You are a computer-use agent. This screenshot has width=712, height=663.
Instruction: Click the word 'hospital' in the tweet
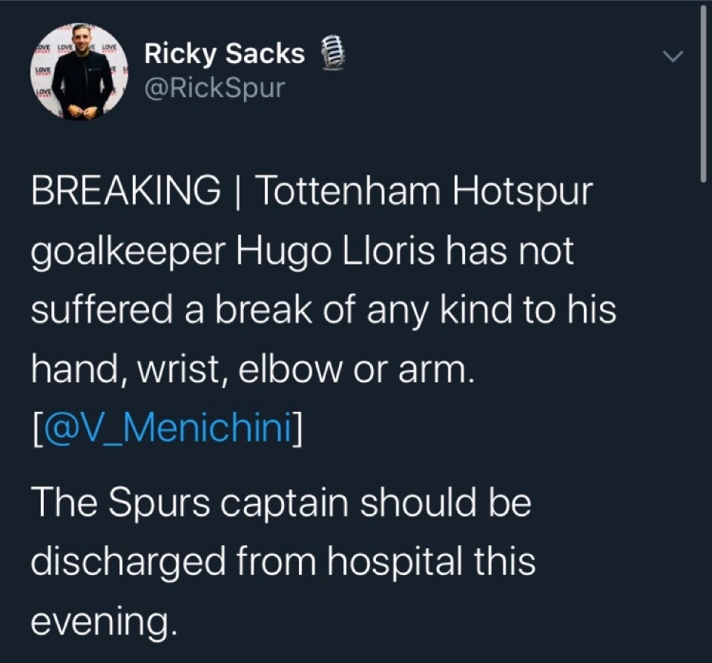pyautogui.click(x=394, y=562)
